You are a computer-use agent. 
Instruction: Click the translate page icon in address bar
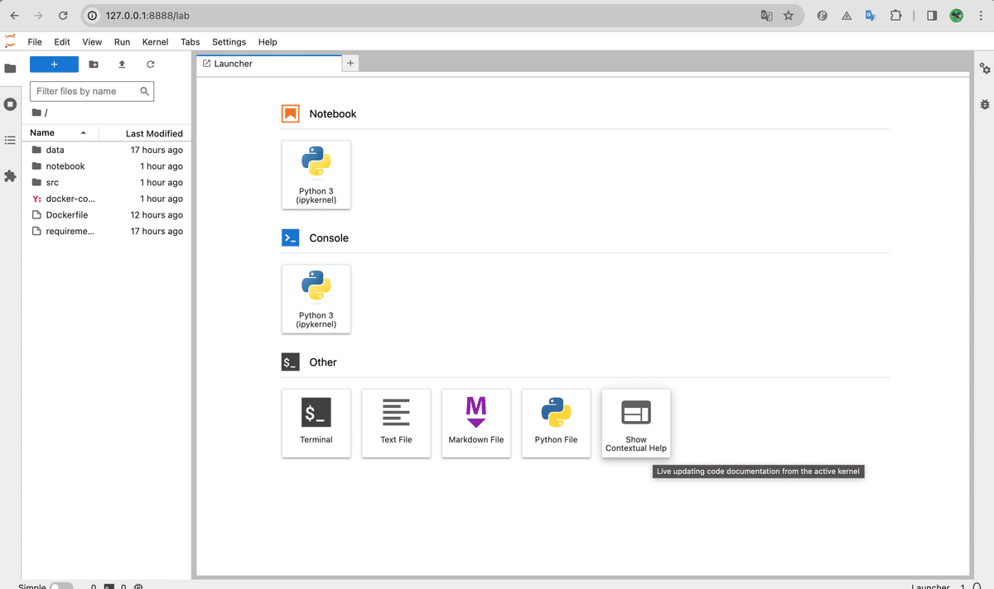767,15
